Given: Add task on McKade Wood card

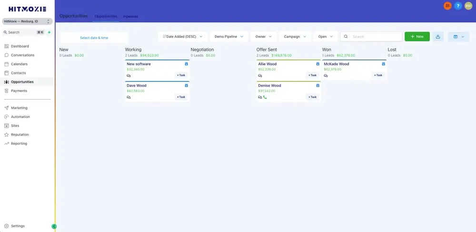Looking at the screenshot, I should point(378,75).
